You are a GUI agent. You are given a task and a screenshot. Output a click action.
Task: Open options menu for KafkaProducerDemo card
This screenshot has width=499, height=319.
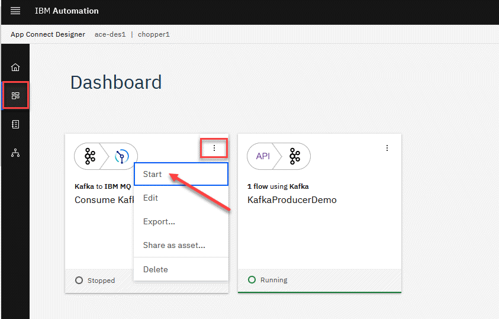[387, 148]
